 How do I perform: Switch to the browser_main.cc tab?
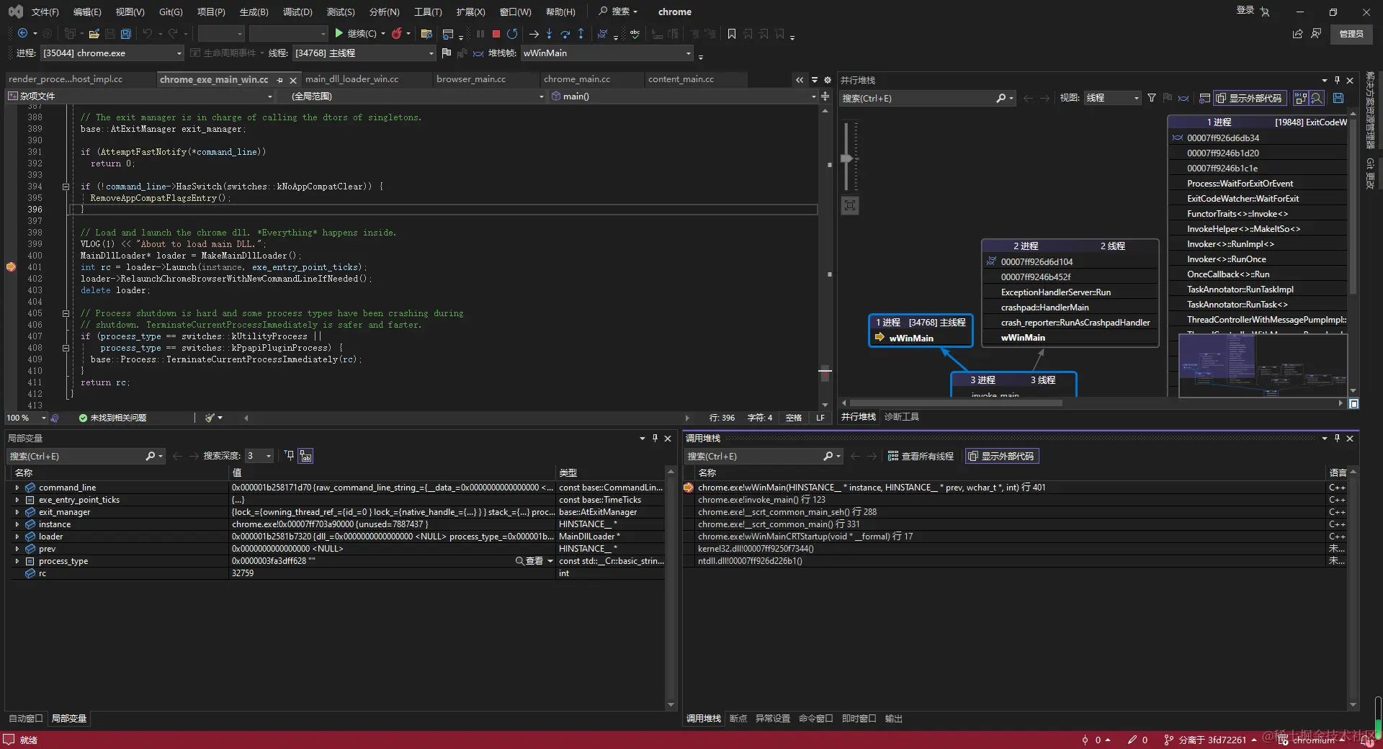point(471,79)
